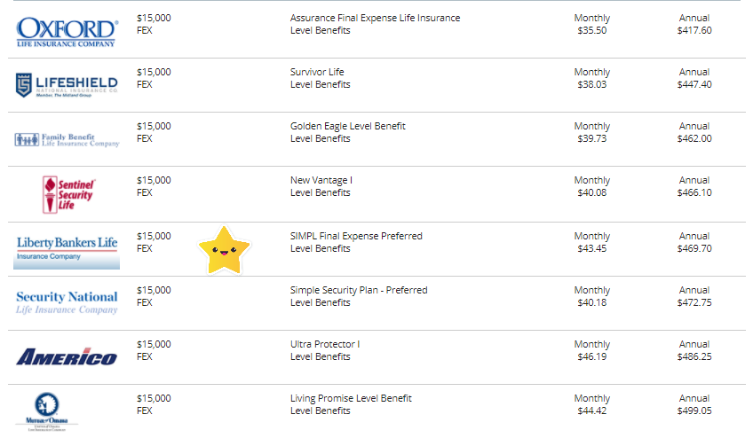Click the $447.40 annual price for Lifeshield
Screen dimensions: 753x438
694,84
